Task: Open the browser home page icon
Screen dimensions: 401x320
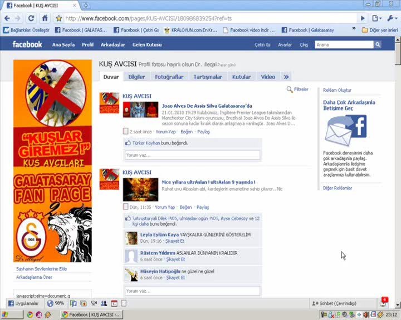Action: [x=45, y=18]
